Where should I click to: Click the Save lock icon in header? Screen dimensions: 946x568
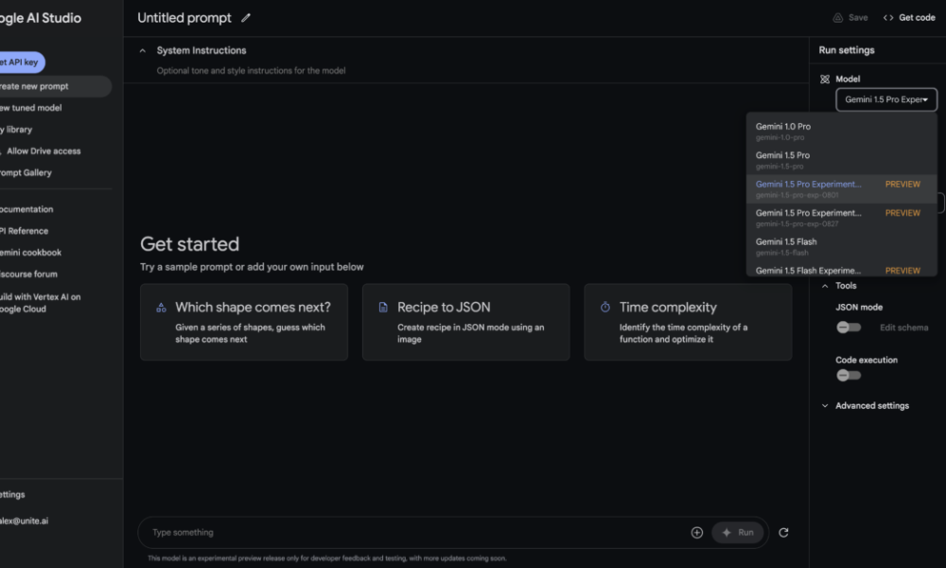click(837, 18)
